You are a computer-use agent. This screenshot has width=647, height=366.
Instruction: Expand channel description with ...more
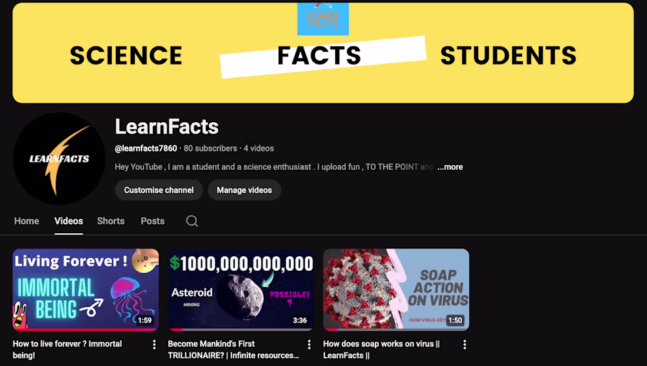pyautogui.click(x=450, y=167)
